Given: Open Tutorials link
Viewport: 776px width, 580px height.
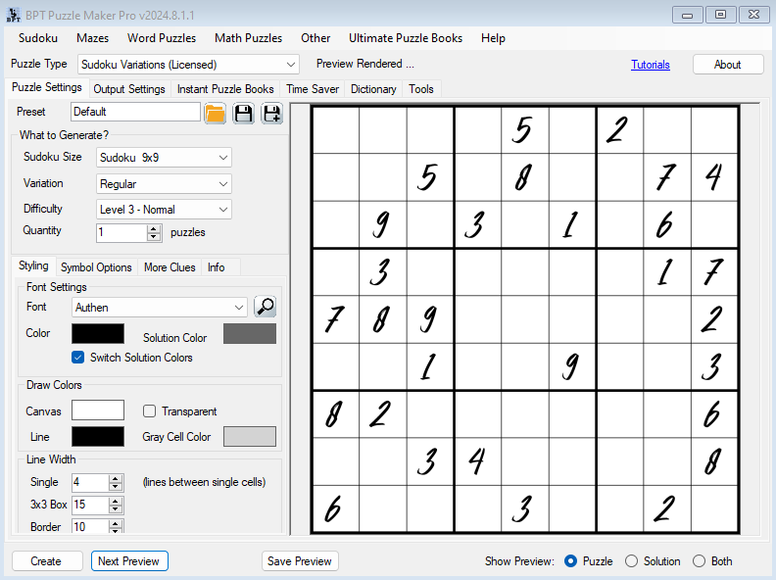Looking at the screenshot, I should 651,65.
